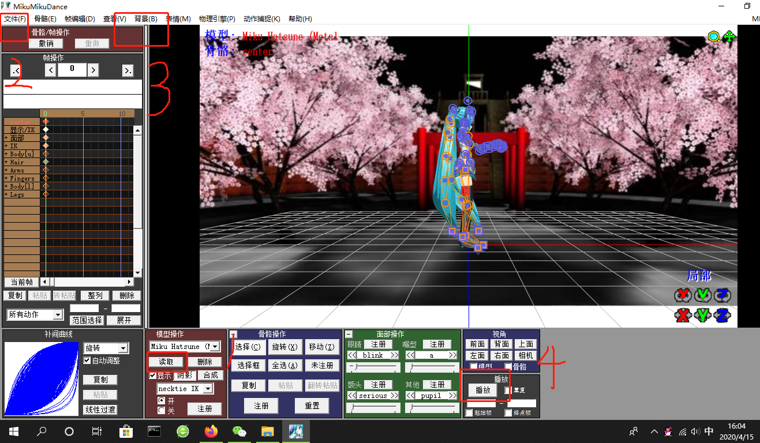Toggle the 起始帧 checkbox
This screenshot has height=443, width=760.
pyautogui.click(x=469, y=413)
